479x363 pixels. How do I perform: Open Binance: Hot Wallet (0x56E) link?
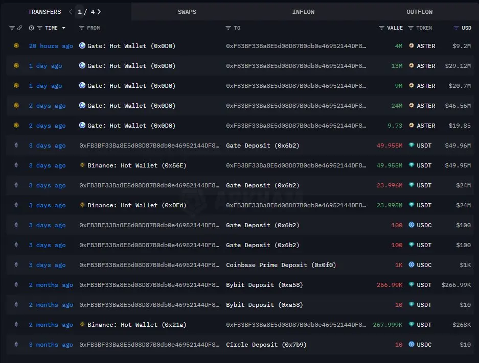tap(136, 165)
